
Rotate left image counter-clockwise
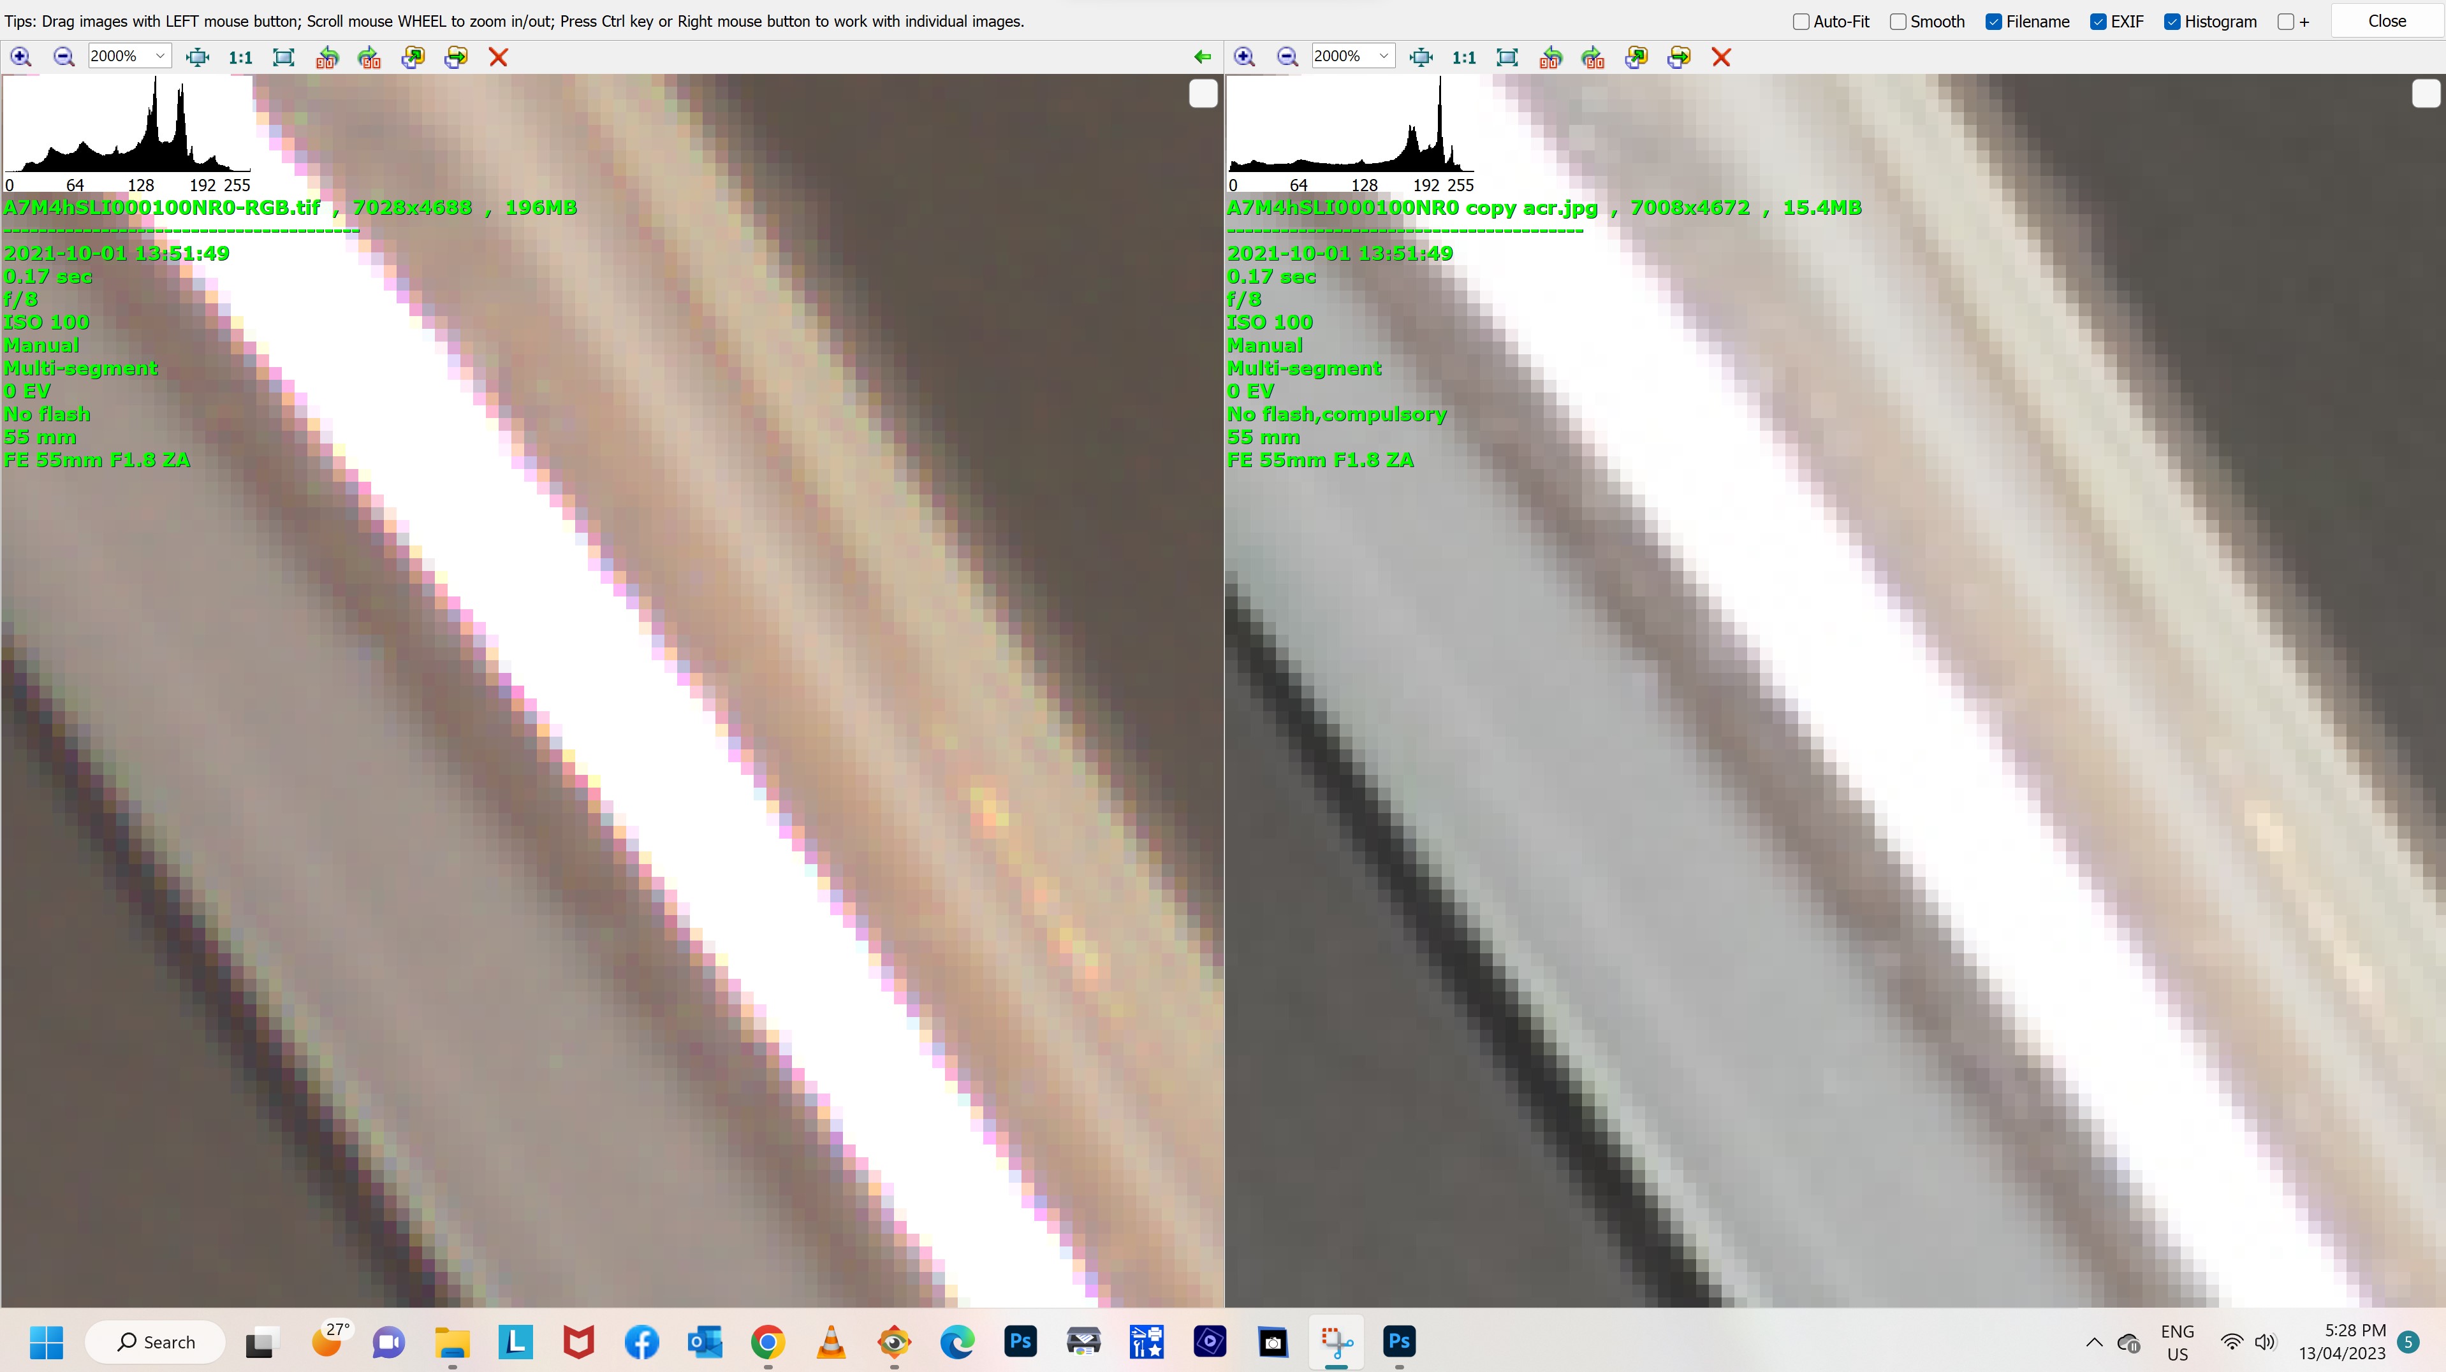[x=326, y=57]
